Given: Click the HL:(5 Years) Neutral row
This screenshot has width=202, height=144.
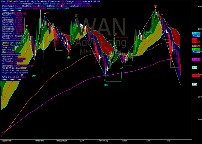Looking at the screenshot, I should click(x=15, y=73).
